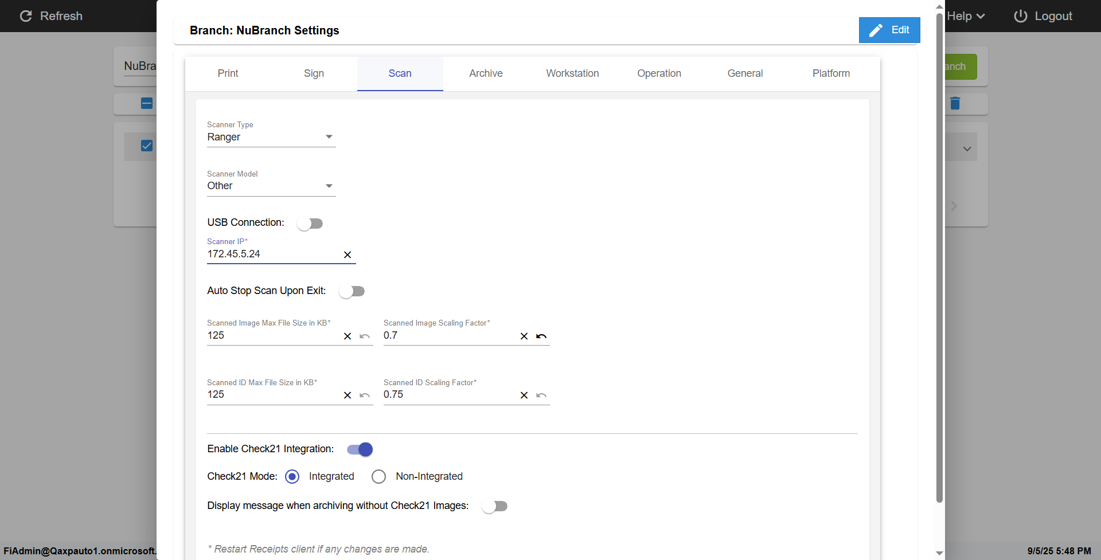Switch to the Archive tab
This screenshot has height=560, width=1101.
(x=486, y=73)
